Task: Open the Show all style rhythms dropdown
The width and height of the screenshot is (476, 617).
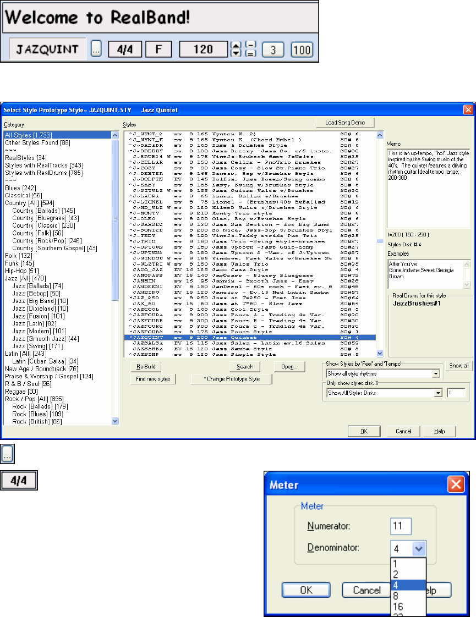Action: coord(436,374)
